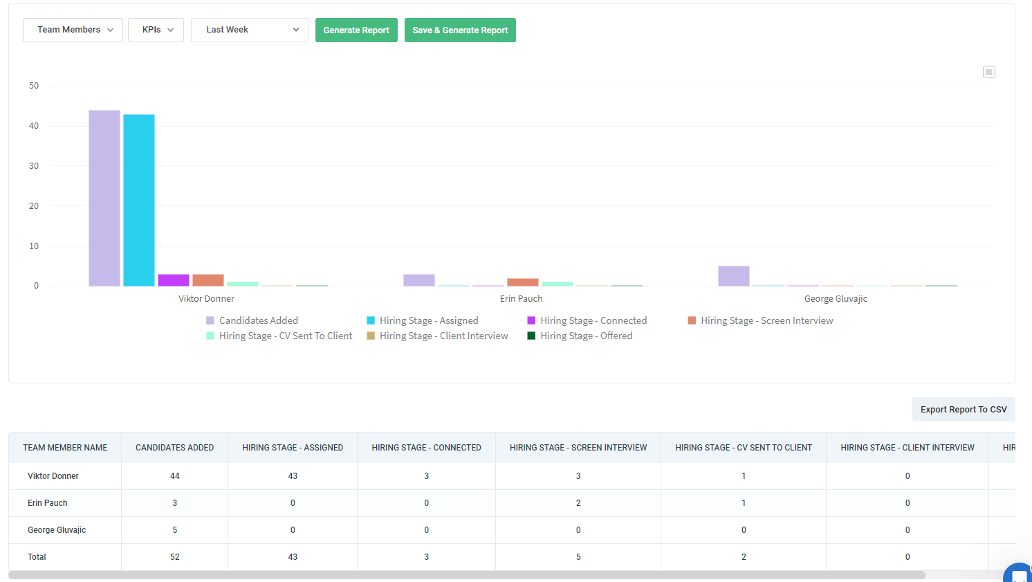Click Total Screen Interview value 5

click(x=578, y=557)
